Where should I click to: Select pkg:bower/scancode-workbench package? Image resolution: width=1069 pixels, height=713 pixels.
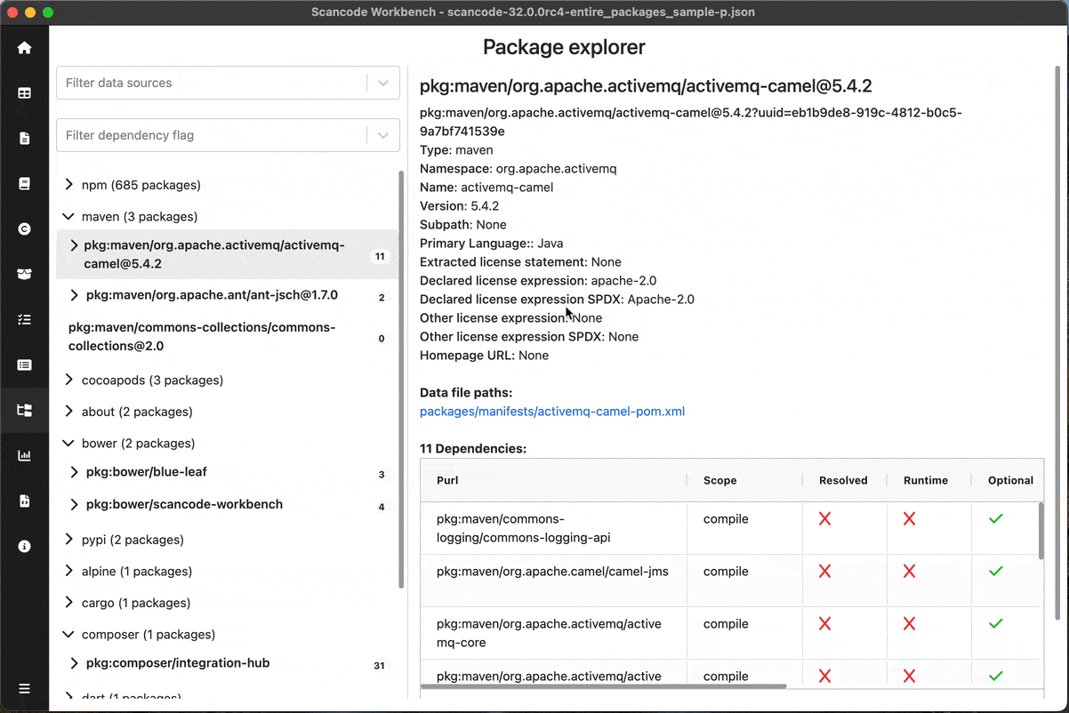184,504
